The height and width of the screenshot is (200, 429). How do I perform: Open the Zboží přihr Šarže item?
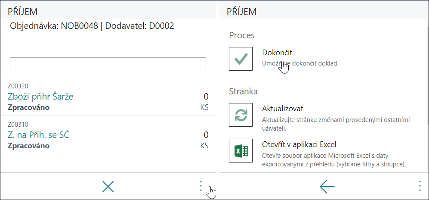click(40, 97)
